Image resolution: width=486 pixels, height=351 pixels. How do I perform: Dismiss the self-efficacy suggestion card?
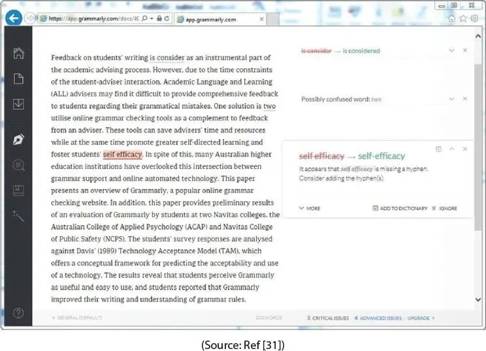click(x=465, y=149)
